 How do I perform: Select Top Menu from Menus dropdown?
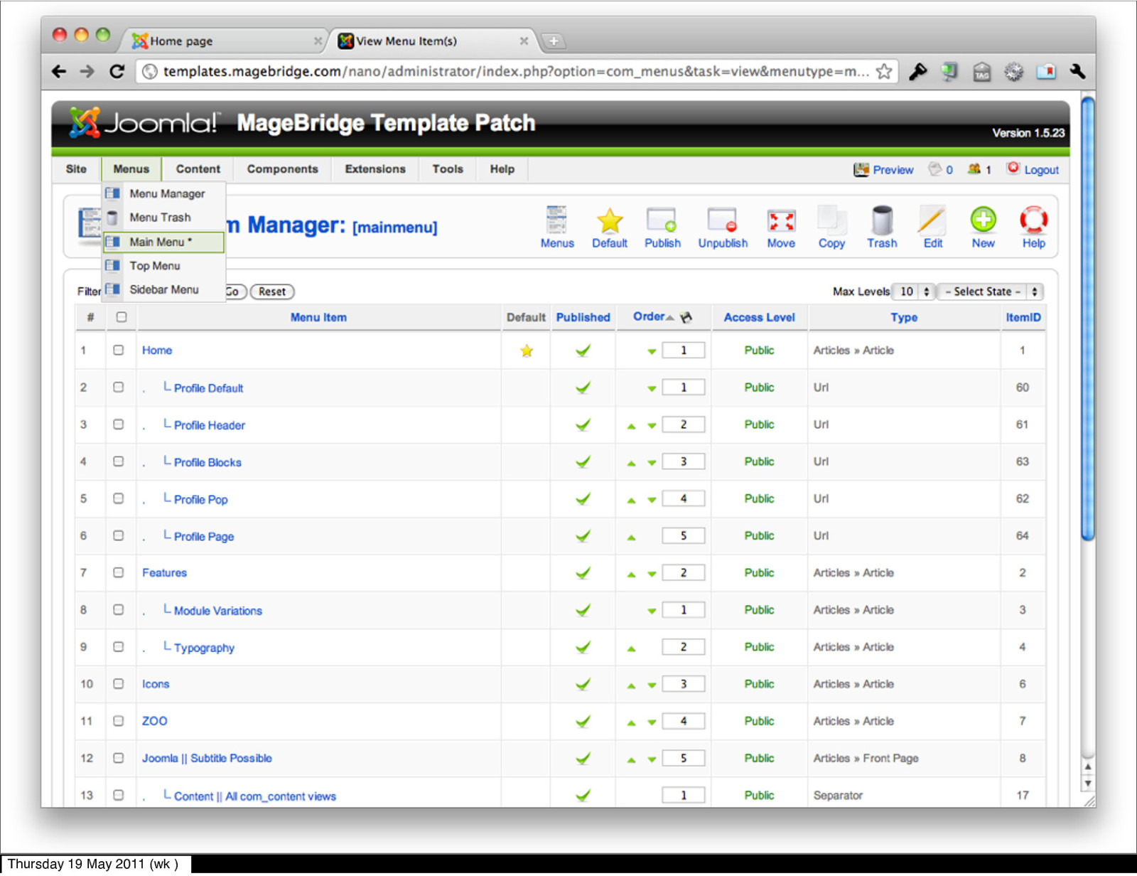point(164,266)
